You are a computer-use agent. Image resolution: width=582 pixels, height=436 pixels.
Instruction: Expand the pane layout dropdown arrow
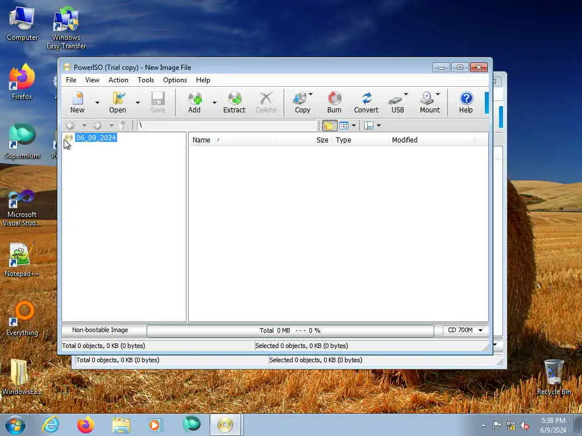click(x=379, y=125)
